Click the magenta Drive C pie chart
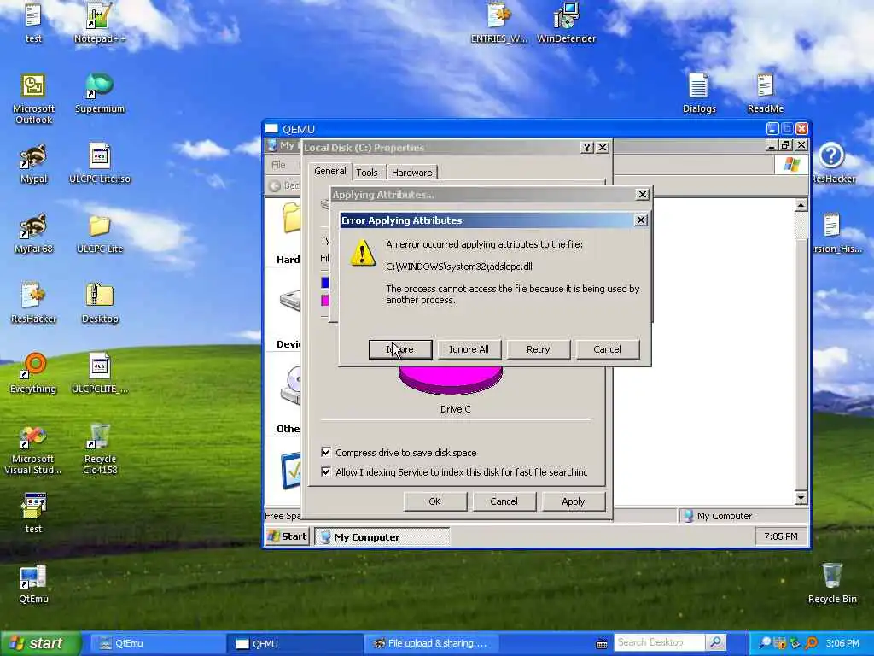Screen dimensions: 874x656 [x=451, y=379]
